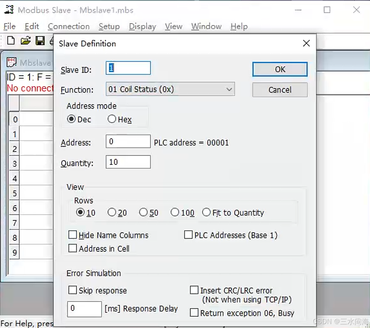
Task: Enable Skip response error simulation
Action: pos(73,290)
